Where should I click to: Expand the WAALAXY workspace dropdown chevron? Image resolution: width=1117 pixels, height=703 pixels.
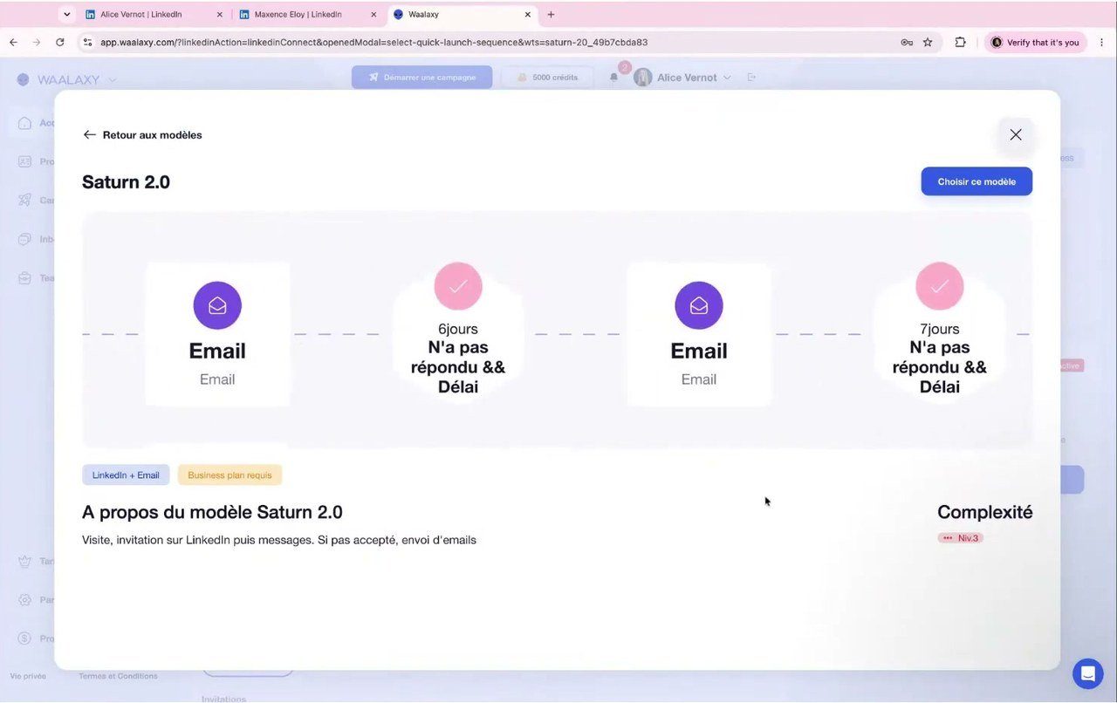point(113,79)
